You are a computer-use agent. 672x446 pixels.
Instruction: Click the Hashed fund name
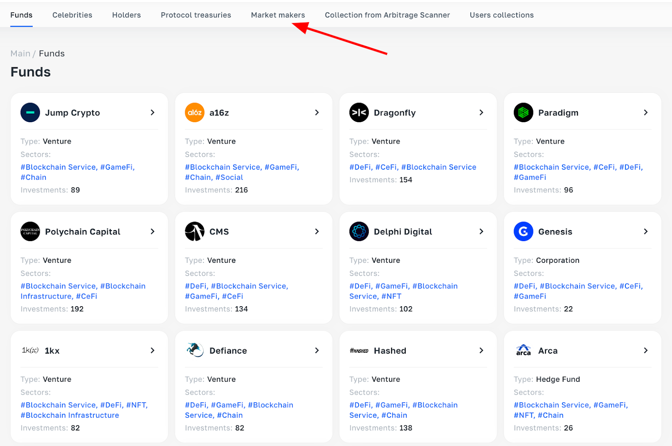click(390, 351)
